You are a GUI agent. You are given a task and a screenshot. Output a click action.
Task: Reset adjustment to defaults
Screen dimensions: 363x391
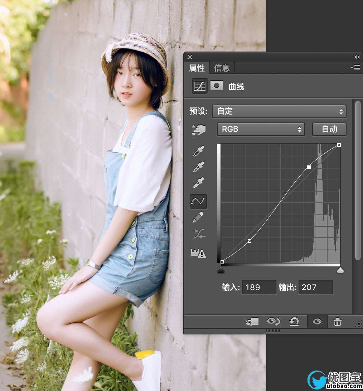(294, 322)
